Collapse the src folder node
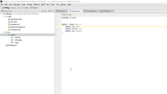This screenshot has width=167, height=94. pyautogui.click(x=4, y=32)
